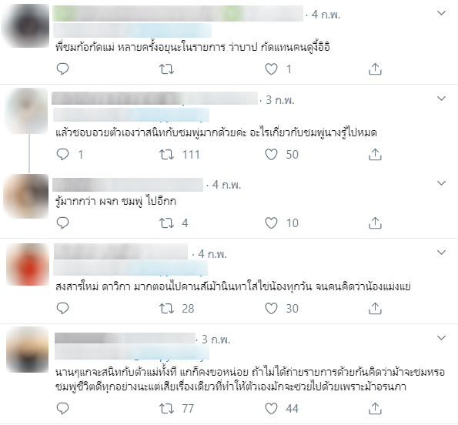Retweet the tweet with 111 retweets
Viewport: 458px width, 425px height.
[x=166, y=155]
